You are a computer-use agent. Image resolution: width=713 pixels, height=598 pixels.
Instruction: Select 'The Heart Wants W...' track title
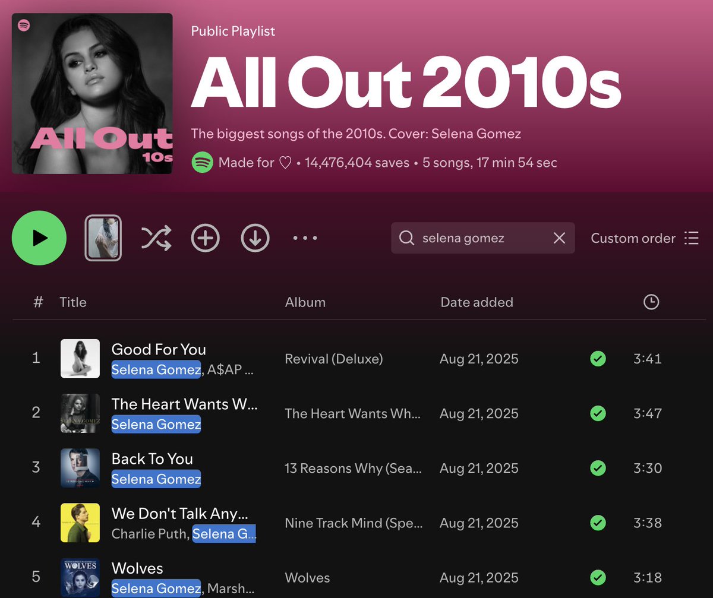185,404
